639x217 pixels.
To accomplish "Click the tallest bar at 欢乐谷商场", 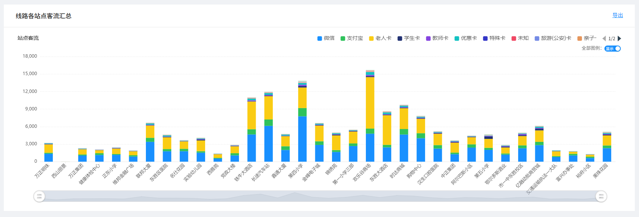I will (x=370, y=114).
